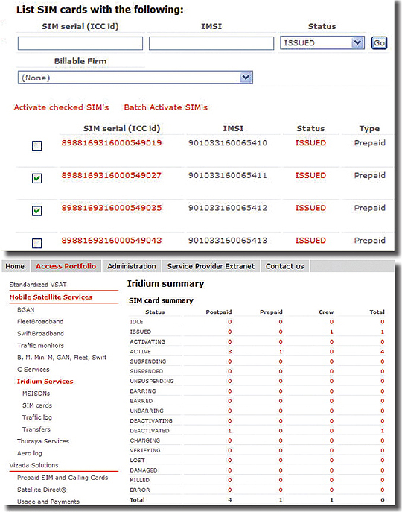Image resolution: width=402 pixels, height=512 pixels.
Task: Open SIM cards under Iridium Services
Action: 37,405
